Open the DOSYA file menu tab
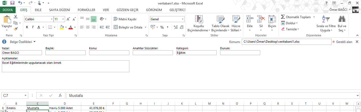This screenshot has width=361, height=112. tap(8, 10)
